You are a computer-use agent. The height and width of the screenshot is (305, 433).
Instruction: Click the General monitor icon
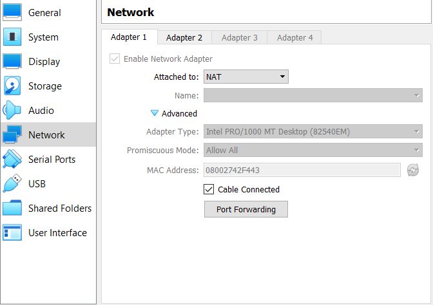tap(12, 12)
